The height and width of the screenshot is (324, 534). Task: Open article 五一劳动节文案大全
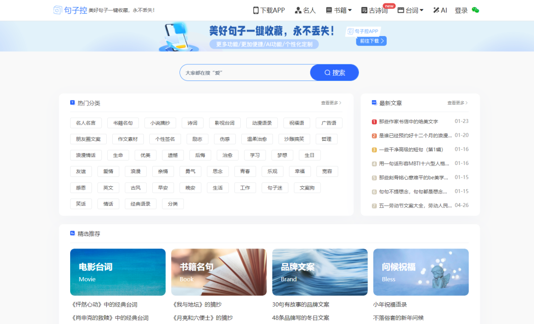tap(415, 205)
